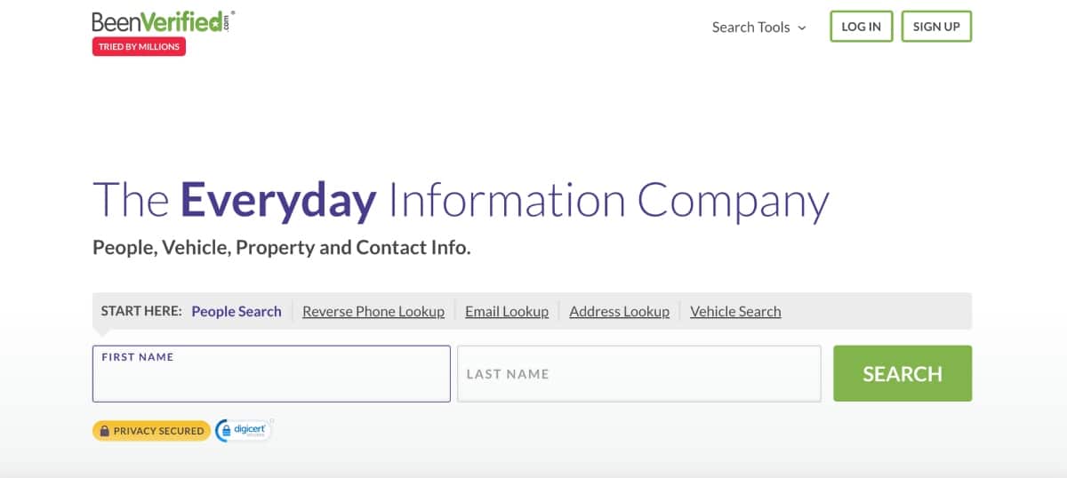1067x478 pixels.
Task: Choose the Vehicle Search tab
Action: [735, 311]
